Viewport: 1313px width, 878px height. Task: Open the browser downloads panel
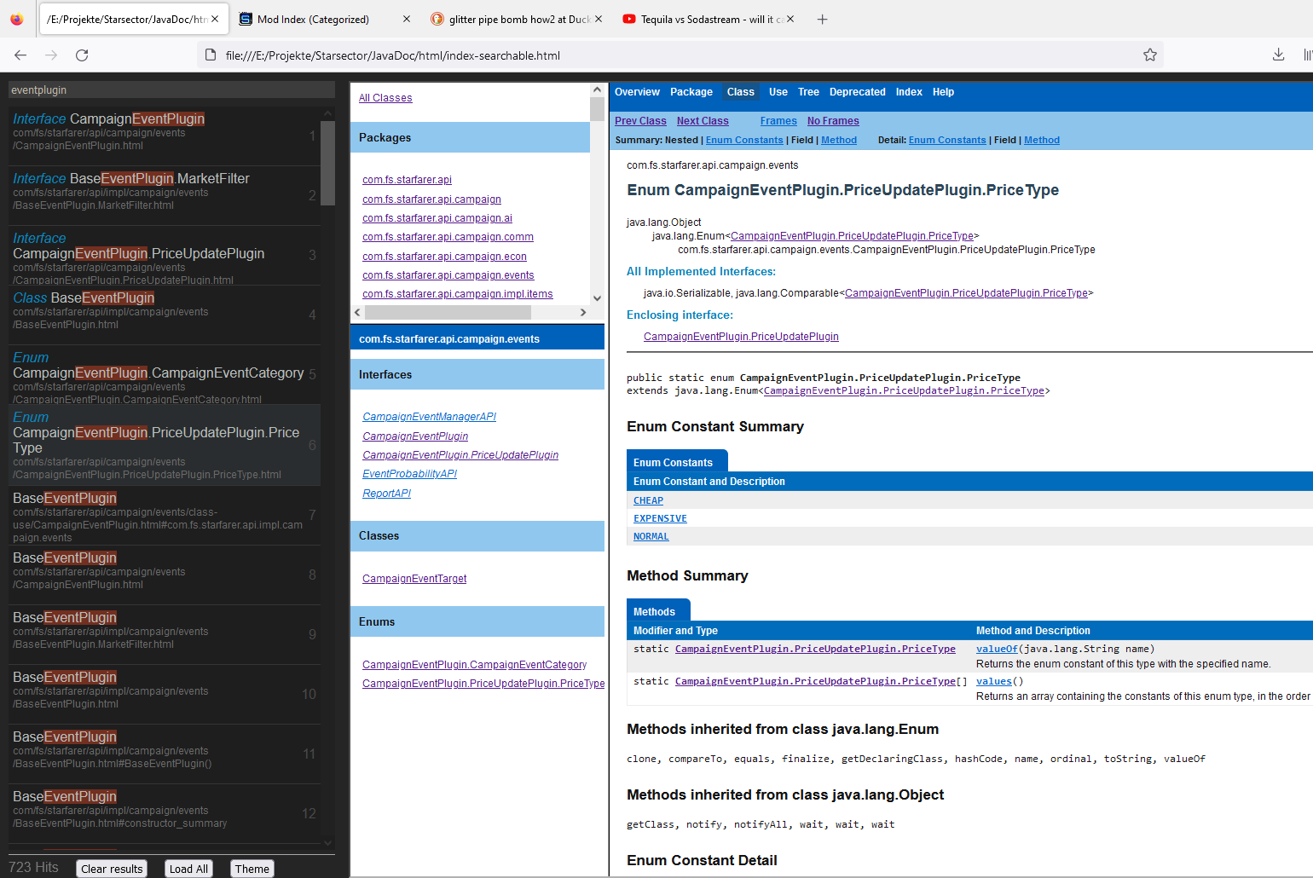[x=1278, y=55]
